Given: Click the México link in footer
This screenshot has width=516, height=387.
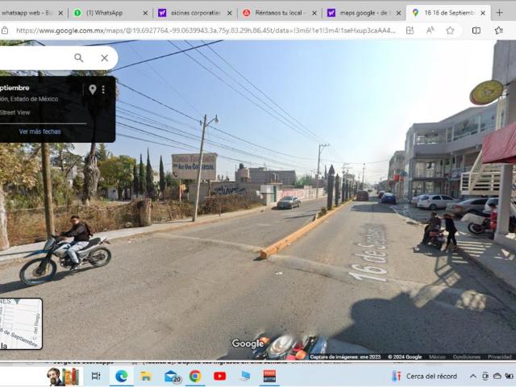Looking at the screenshot, I should (x=437, y=356).
